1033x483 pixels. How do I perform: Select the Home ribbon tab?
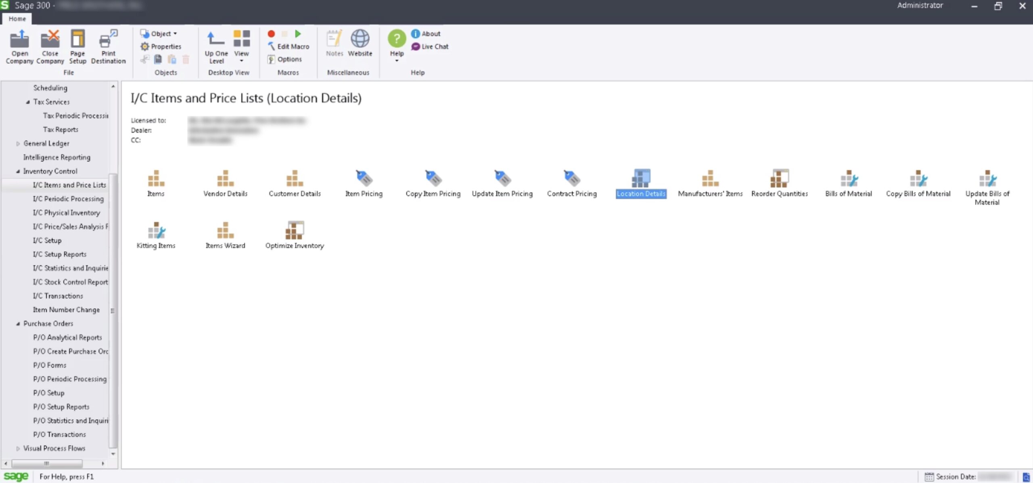coord(17,19)
